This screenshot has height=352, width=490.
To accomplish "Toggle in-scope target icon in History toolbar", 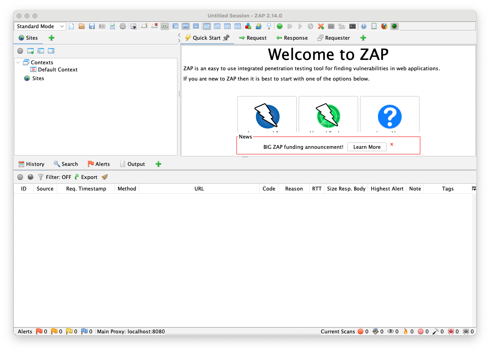I will coord(20,177).
